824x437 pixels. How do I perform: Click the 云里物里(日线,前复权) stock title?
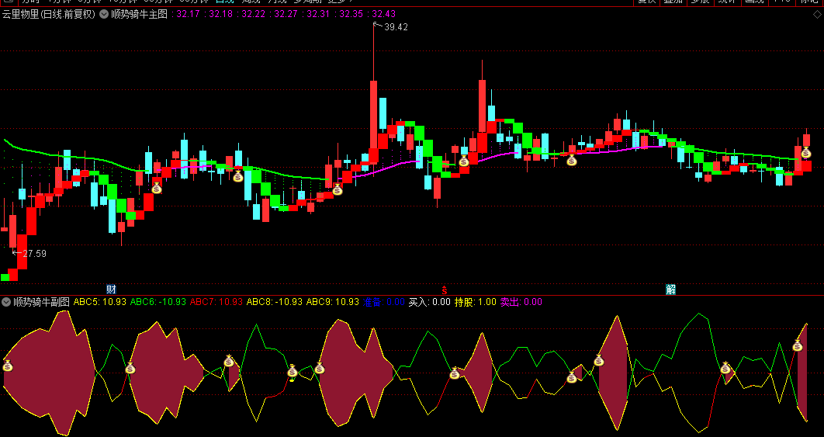[49, 14]
